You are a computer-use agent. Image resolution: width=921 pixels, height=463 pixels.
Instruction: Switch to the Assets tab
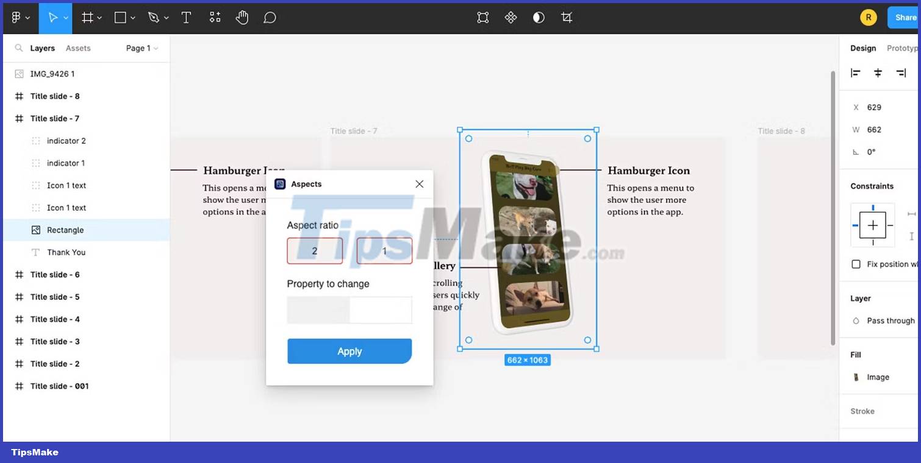78,48
